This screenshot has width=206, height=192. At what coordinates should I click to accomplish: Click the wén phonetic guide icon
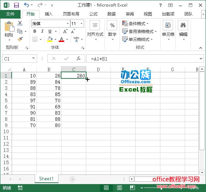click(x=76, y=39)
